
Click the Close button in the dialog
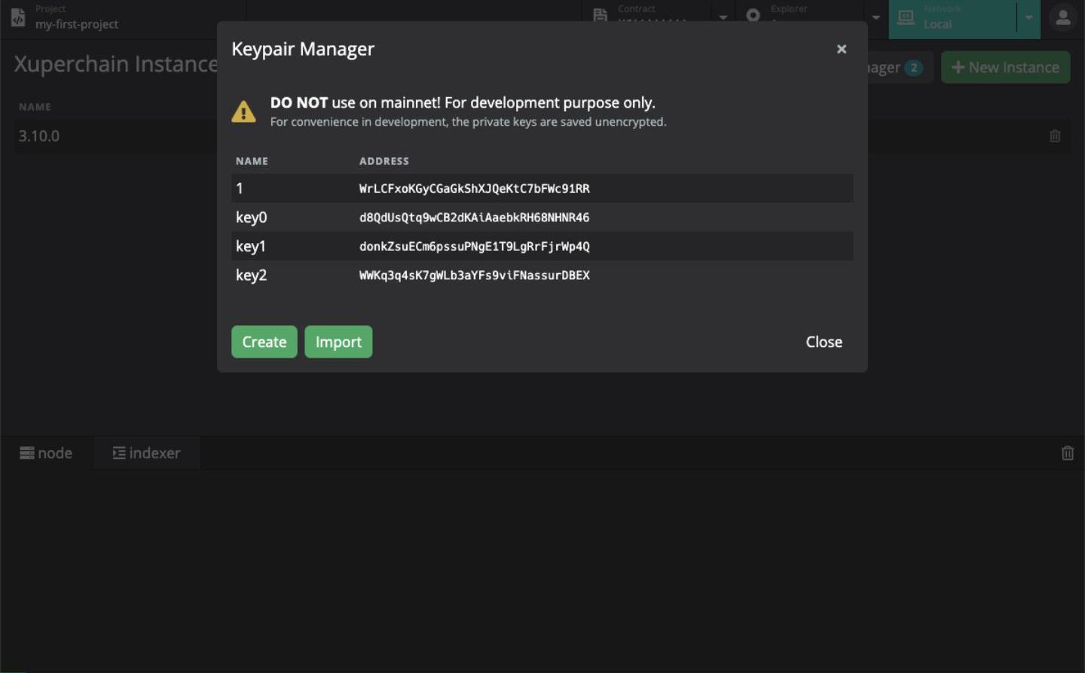[x=824, y=342]
